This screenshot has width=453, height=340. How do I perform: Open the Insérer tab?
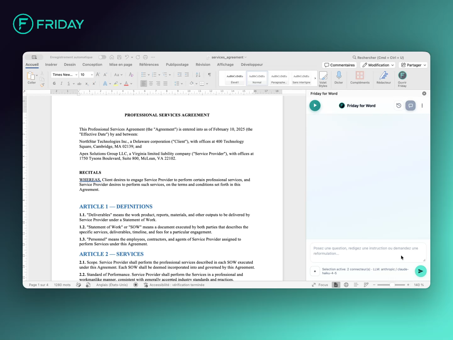point(51,65)
